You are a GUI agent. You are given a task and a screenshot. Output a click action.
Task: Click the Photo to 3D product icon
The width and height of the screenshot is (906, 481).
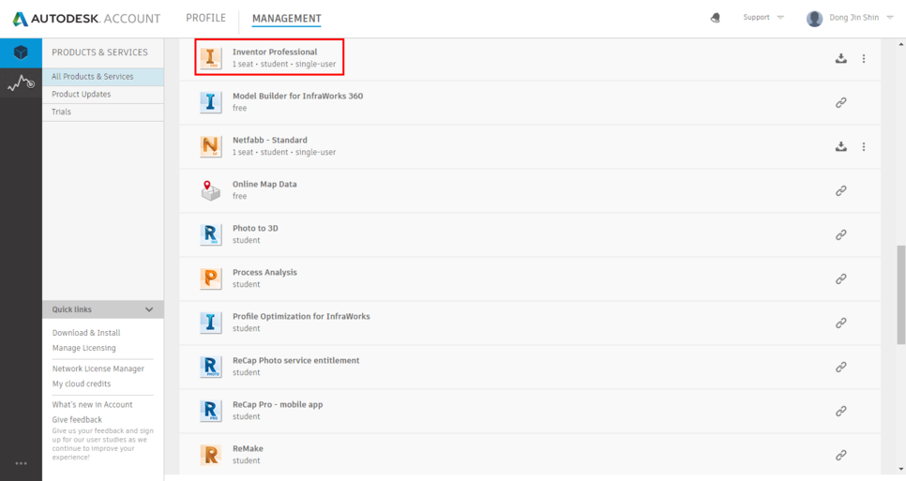[x=210, y=234]
